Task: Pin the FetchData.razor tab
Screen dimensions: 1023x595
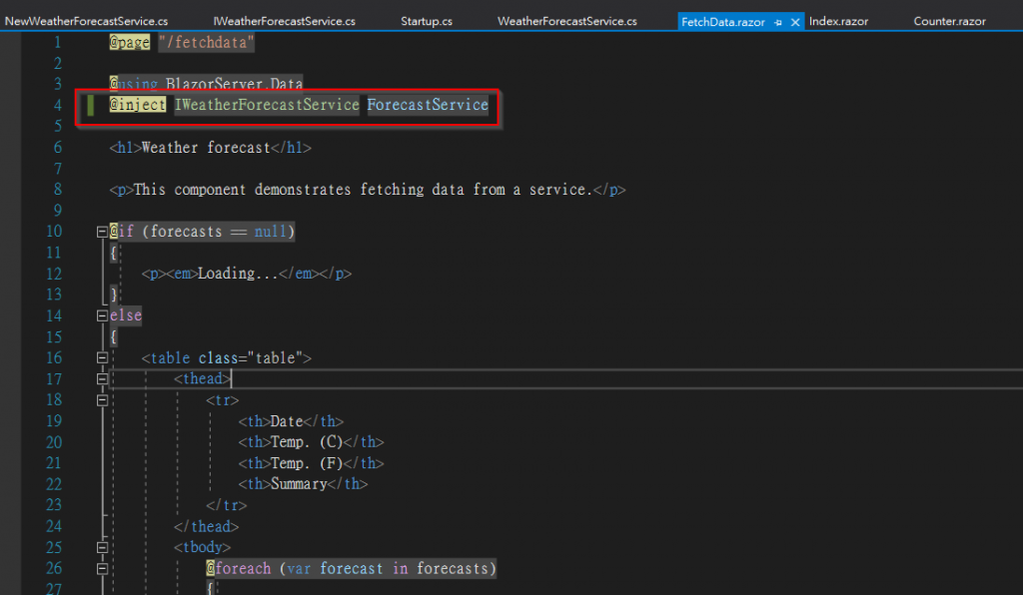Action: point(777,22)
